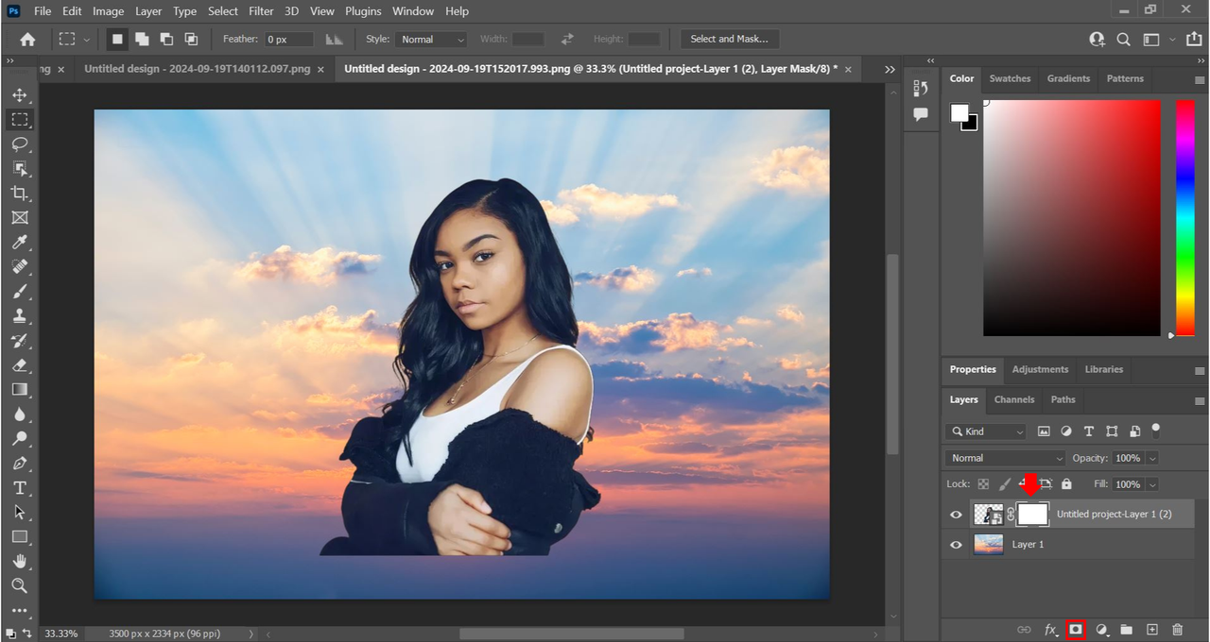Screen dimensions: 1210x642
Task: Enable Intersect with selection mode
Action: pos(191,40)
